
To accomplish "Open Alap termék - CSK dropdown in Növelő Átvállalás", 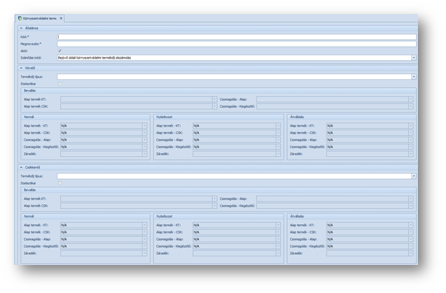I will [x=411, y=133].
